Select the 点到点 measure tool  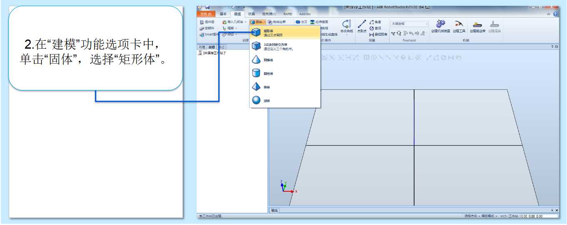(x=362, y=27)
